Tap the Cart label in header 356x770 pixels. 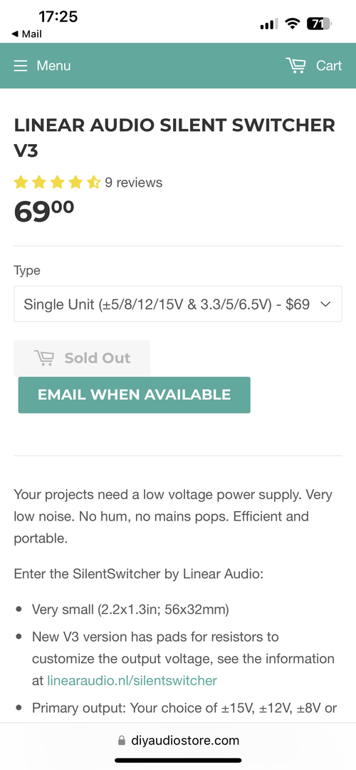click(328, 66)
